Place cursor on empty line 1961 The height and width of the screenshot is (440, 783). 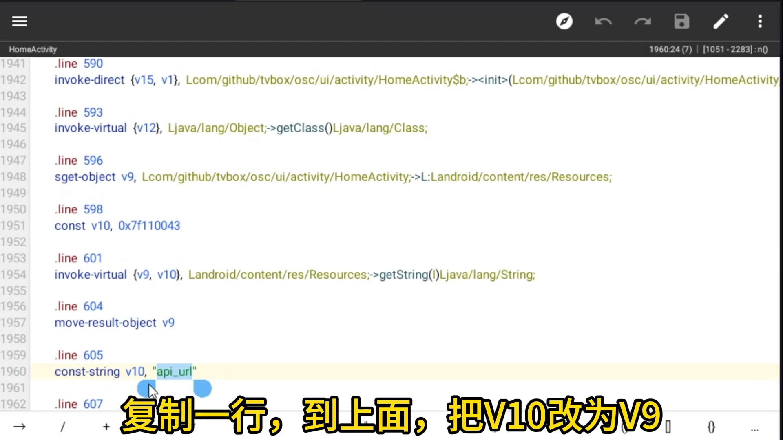404,388
